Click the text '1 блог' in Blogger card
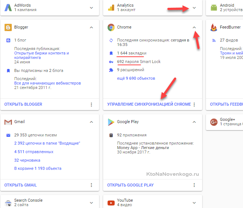This screenshot has height=208, width=243. coord(20,40)
